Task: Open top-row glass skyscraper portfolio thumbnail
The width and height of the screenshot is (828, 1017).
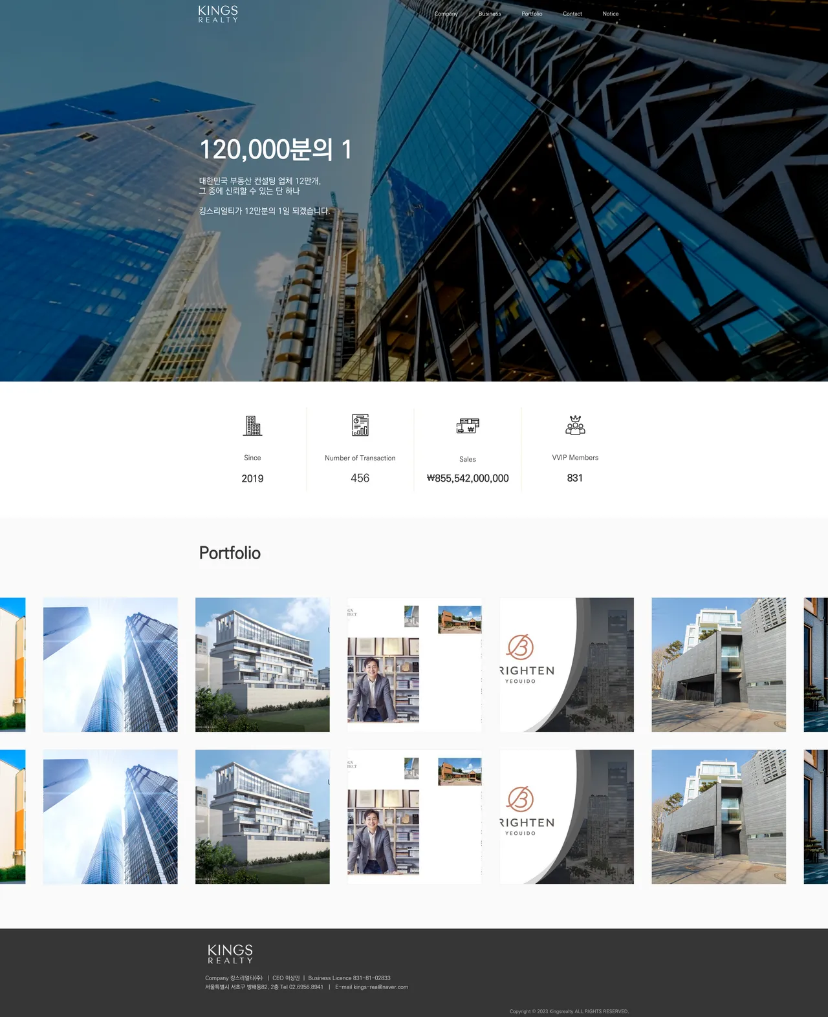Action: (x=110, y=665)
